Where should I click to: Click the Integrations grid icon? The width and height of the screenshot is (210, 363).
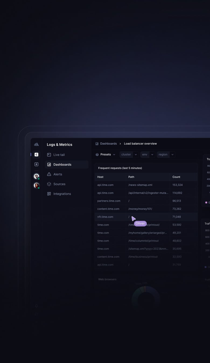click(49, 194)
